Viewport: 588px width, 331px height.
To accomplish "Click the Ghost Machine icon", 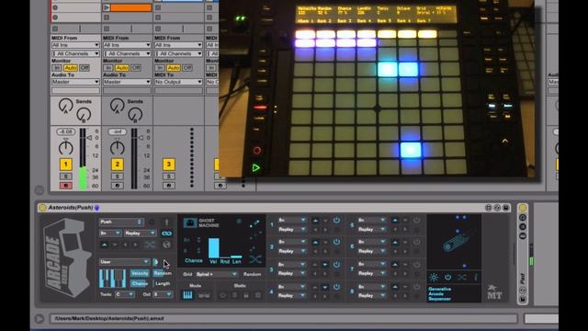I will pyautogui.click(x=190, y=223).
